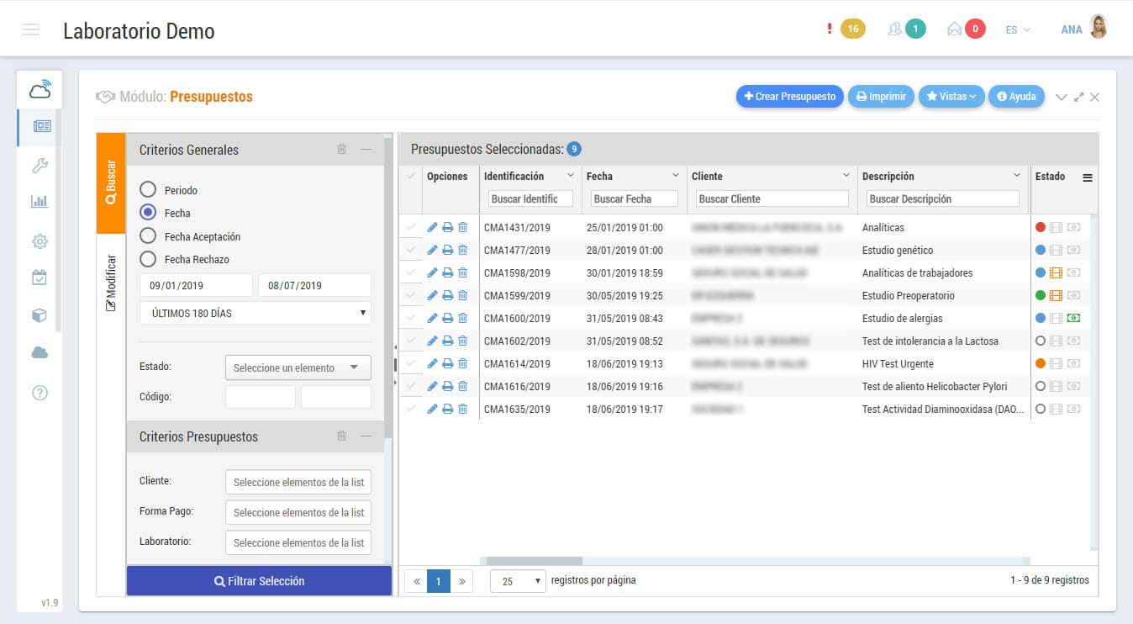The height and width of the screenshot is (624, 1133).
Task: Open the ES language dropdown
Action: point(1018,29)
